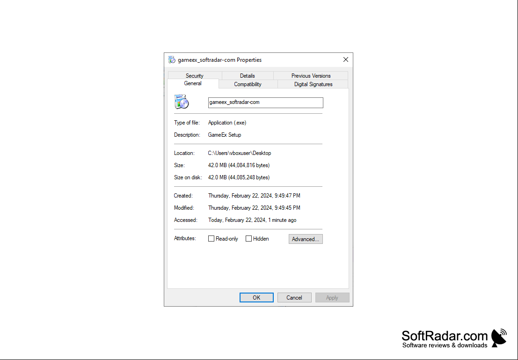Select the C:\Users\vboxuser\Desktop location path
This screenshot has width=518, height=360.
coord(240,153)
